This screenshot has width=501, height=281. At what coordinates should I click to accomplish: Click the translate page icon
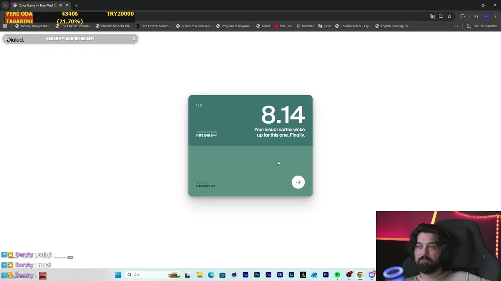click(433, 16)
